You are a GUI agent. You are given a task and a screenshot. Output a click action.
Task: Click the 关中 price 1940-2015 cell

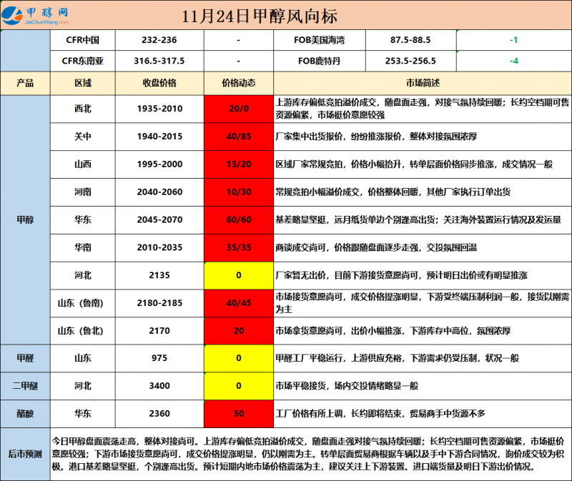161,137
